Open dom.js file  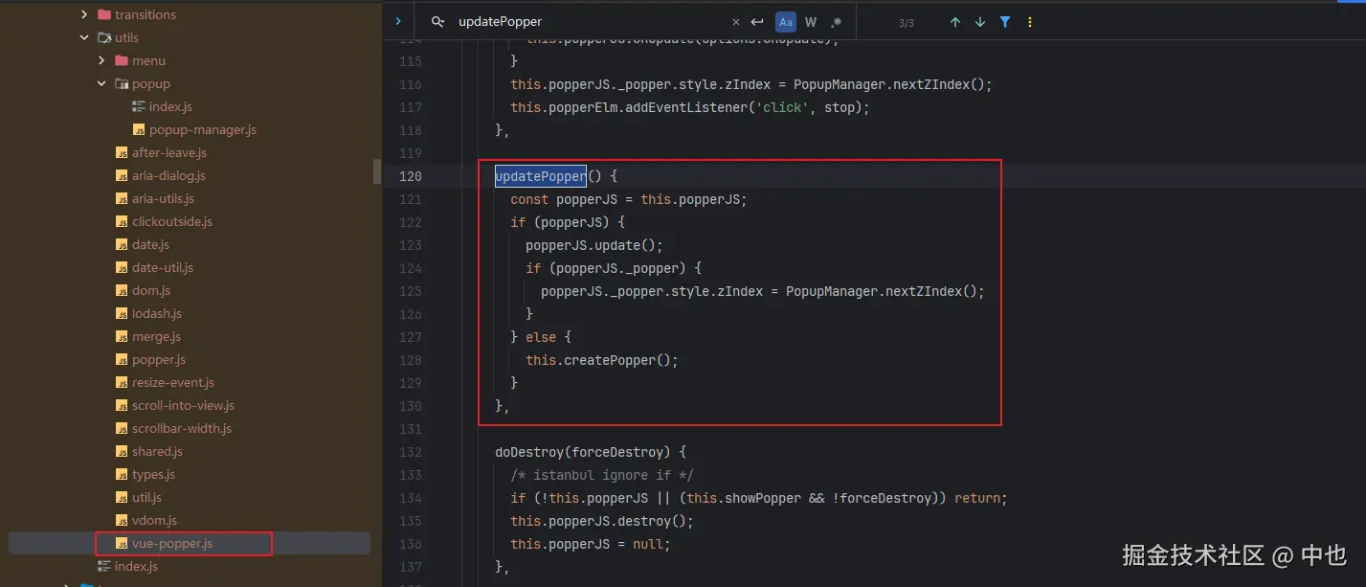(x=151, y=290)
